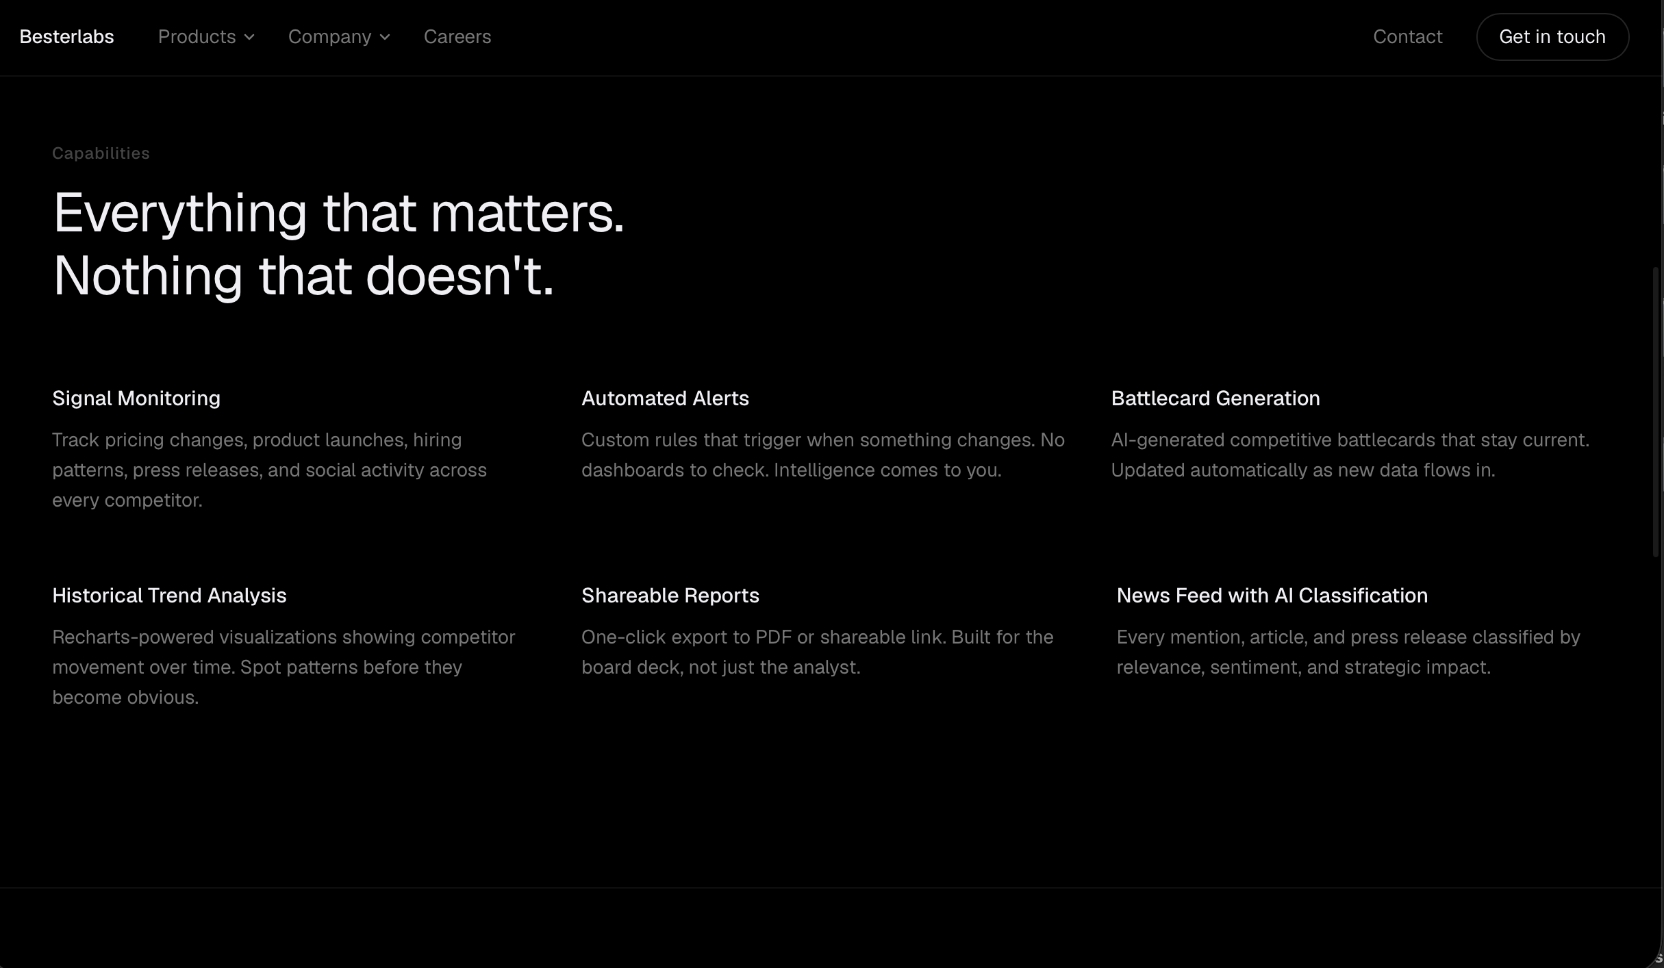This screenshot has width=1664, height=968.
Task: Expand the Company dropdown menu
Action: click(x=329, y=37)
